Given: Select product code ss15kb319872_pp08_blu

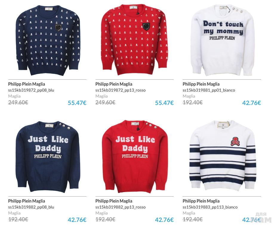Looking at the screenshot, I should (x=31, y=90).
